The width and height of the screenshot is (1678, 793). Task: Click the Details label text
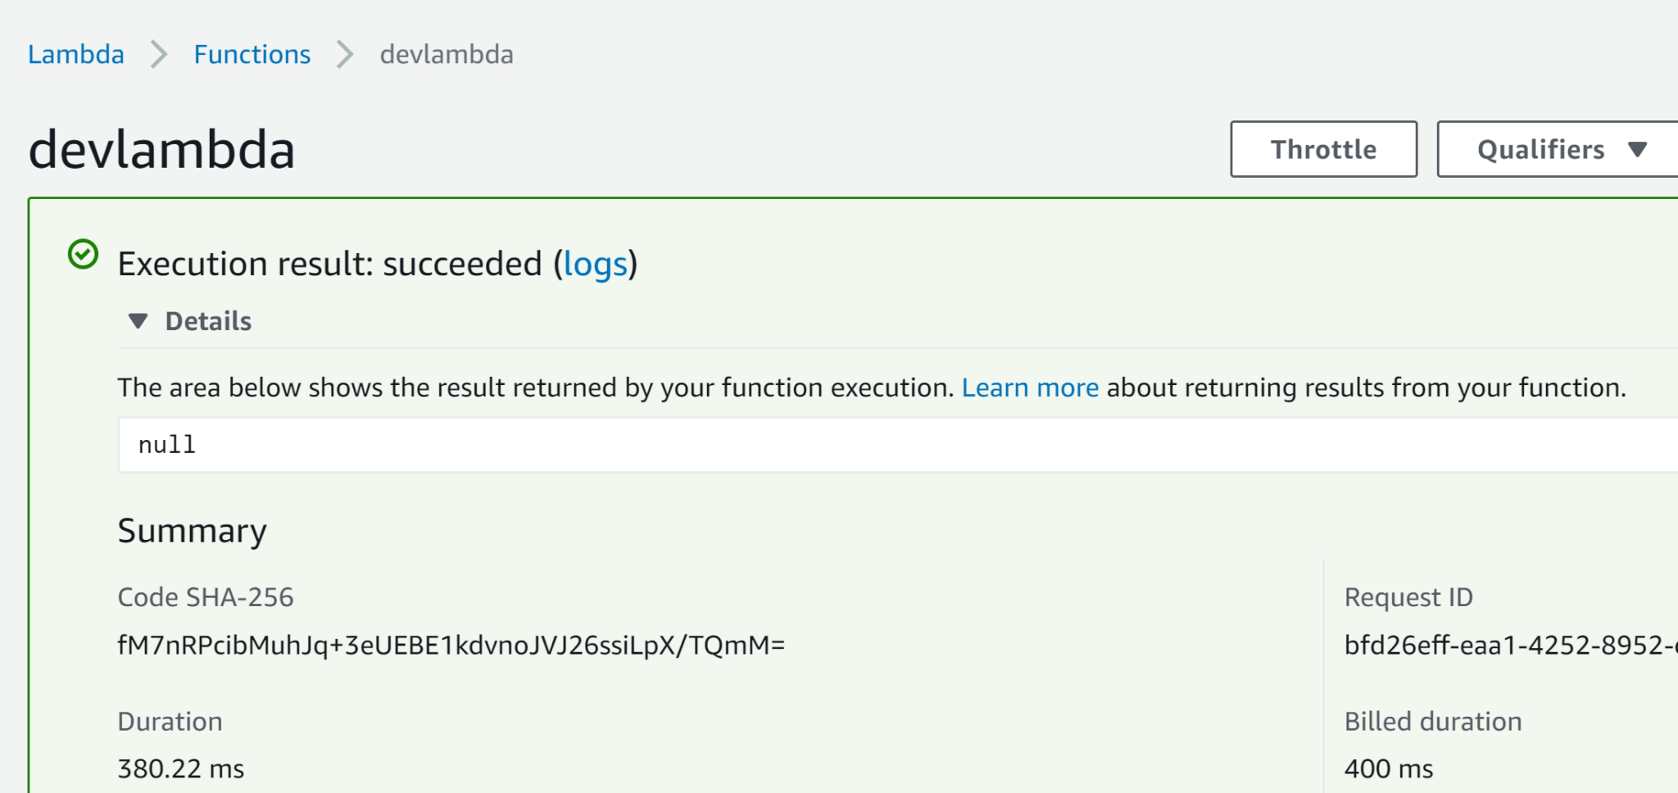pyautogui.click(x=208, y=321)
